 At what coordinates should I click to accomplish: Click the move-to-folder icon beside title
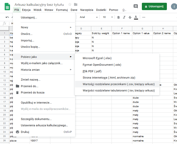pos(76,5)
